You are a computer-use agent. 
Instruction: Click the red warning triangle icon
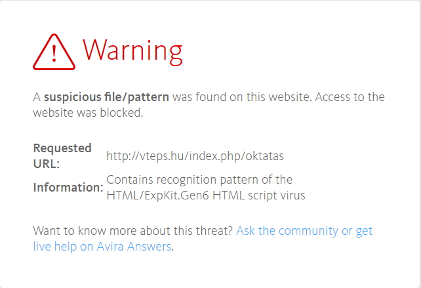54,52
